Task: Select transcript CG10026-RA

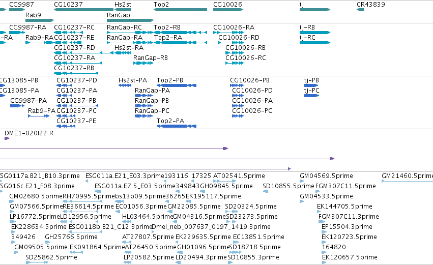Action: pos(234,27)
